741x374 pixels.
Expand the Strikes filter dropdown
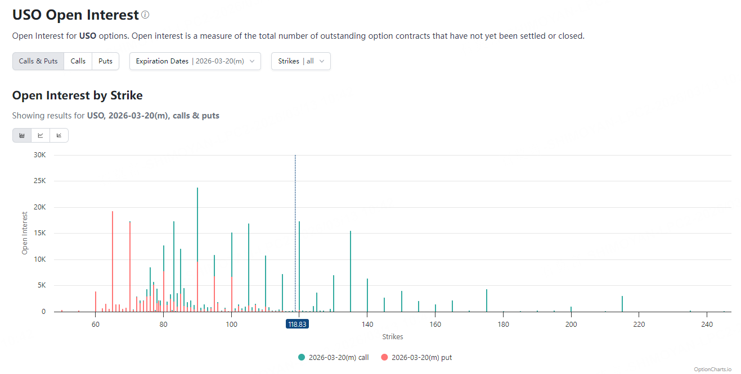coord(300,61)
